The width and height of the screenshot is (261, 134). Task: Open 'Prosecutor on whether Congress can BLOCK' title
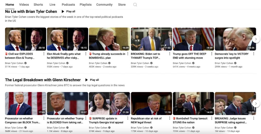pos(23,120)
